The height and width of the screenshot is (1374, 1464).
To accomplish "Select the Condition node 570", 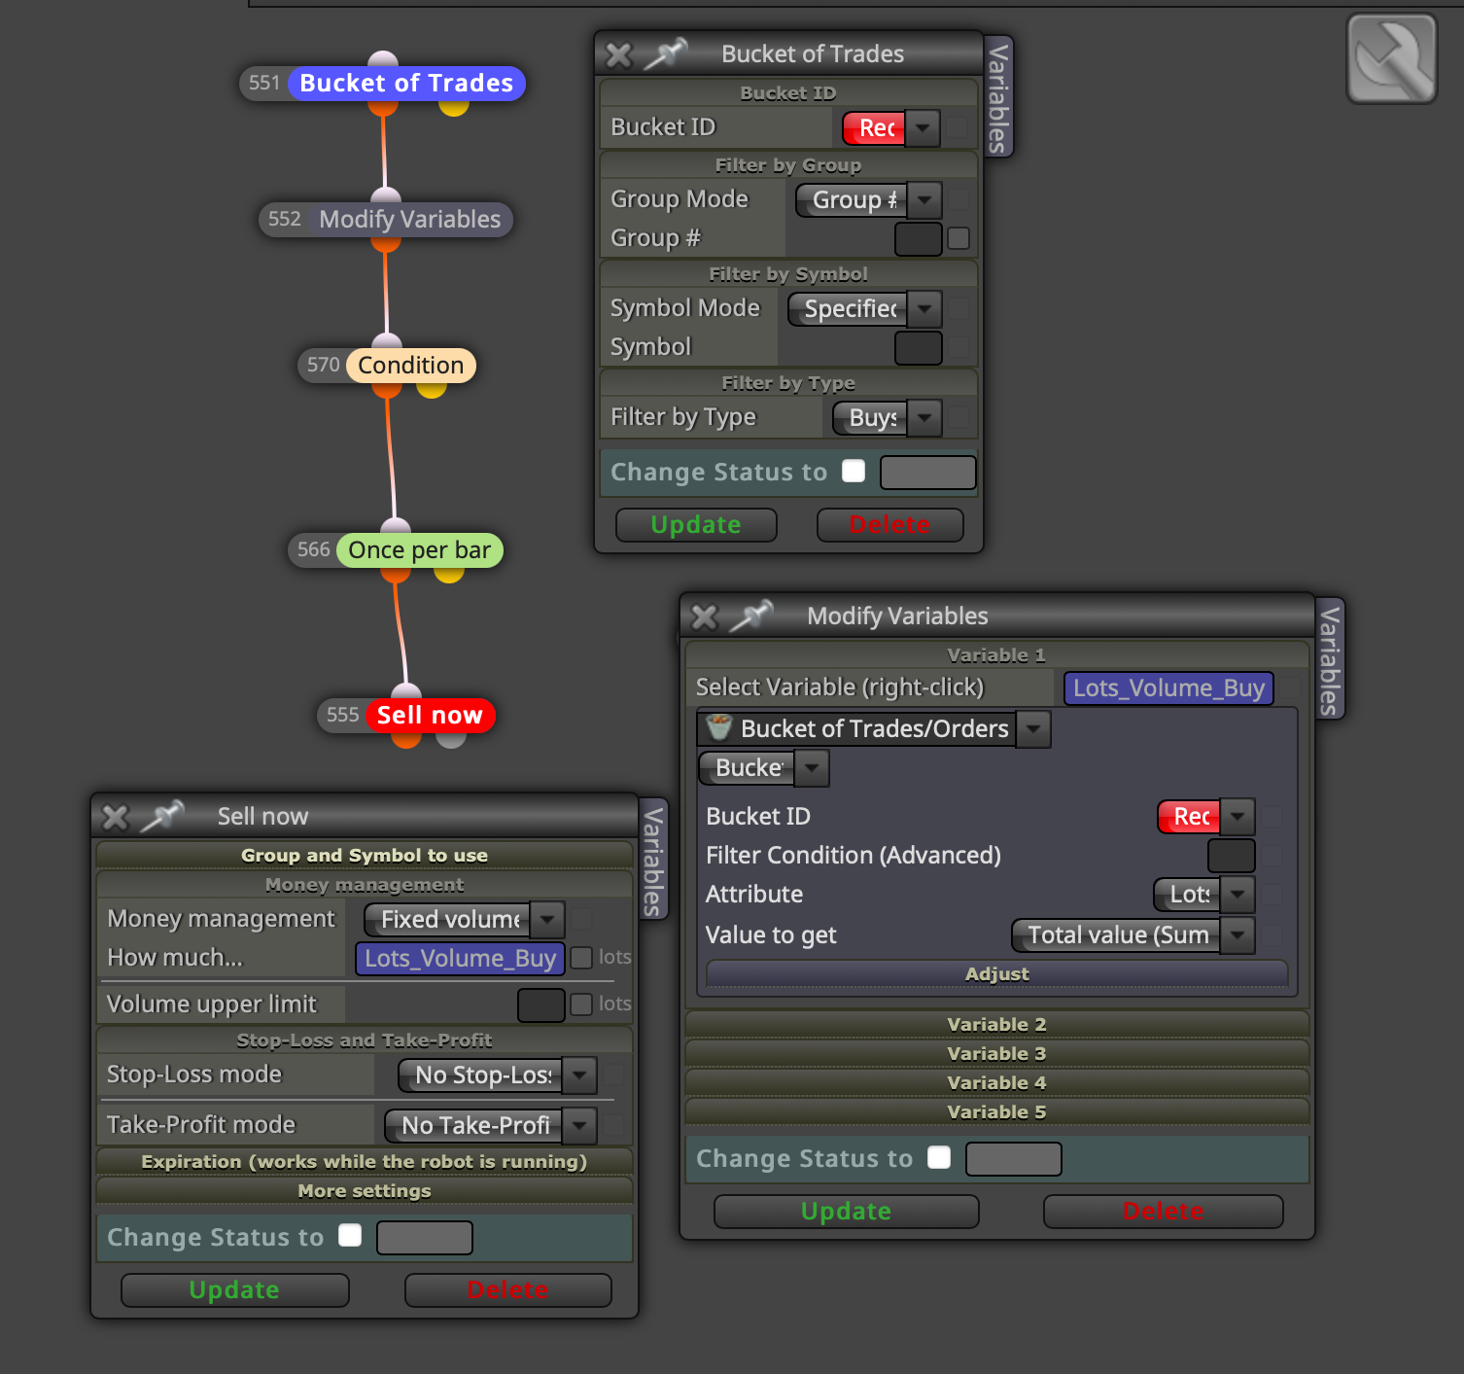I will click(x=387, y=366).
